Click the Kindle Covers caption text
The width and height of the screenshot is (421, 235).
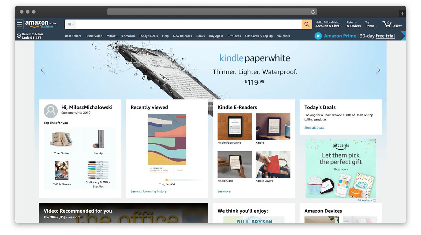coord(264,181)
